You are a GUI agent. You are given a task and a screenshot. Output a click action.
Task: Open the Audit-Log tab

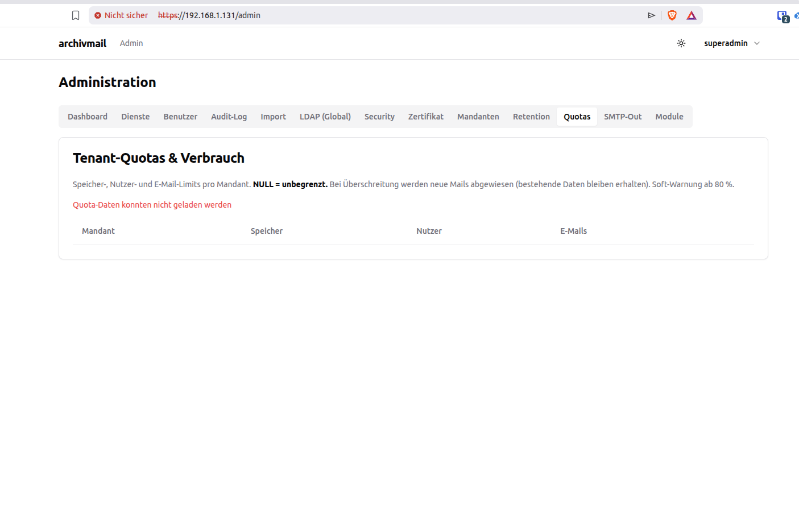229,117
